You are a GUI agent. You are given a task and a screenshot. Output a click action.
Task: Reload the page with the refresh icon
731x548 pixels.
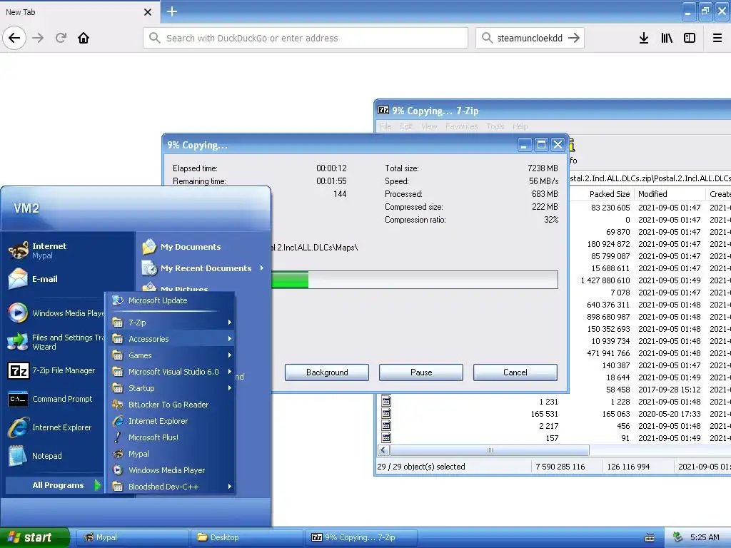click(x=61, y=38)
